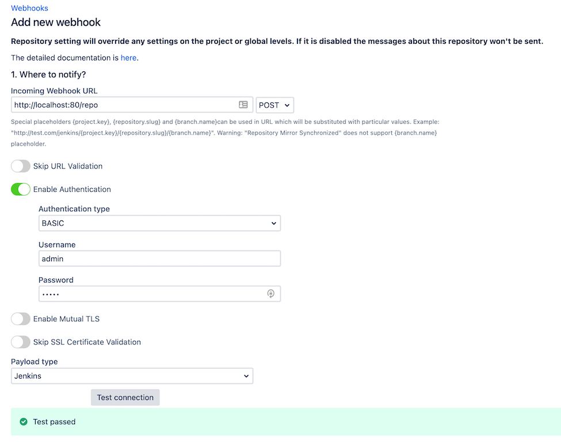Image resolution: width=561 pixels, height=442 pixels.
Task: Go back to the Webhooks breadcrumb link
Action: coord(29,8)
